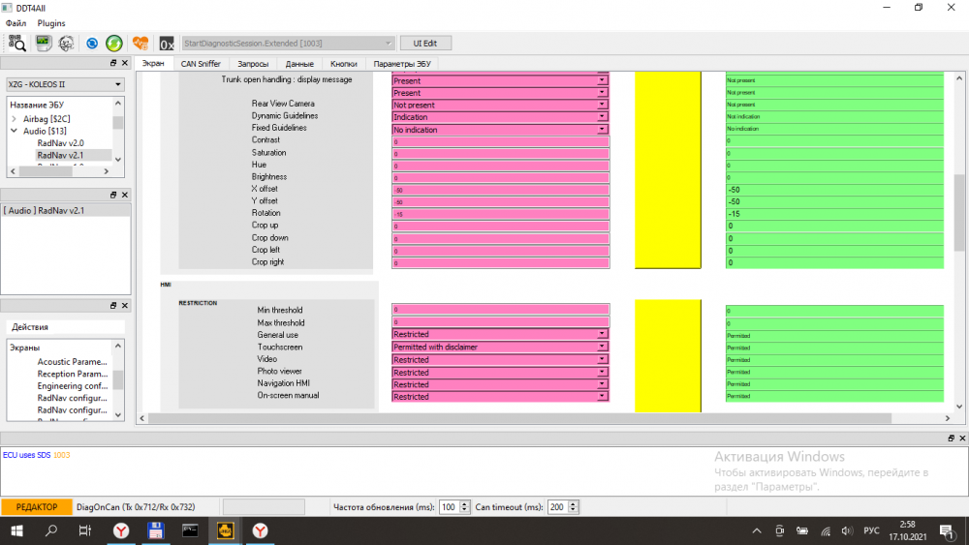969x545 pixels.
Task: Switch to the Экран tab
Action: tap(153, 63)
